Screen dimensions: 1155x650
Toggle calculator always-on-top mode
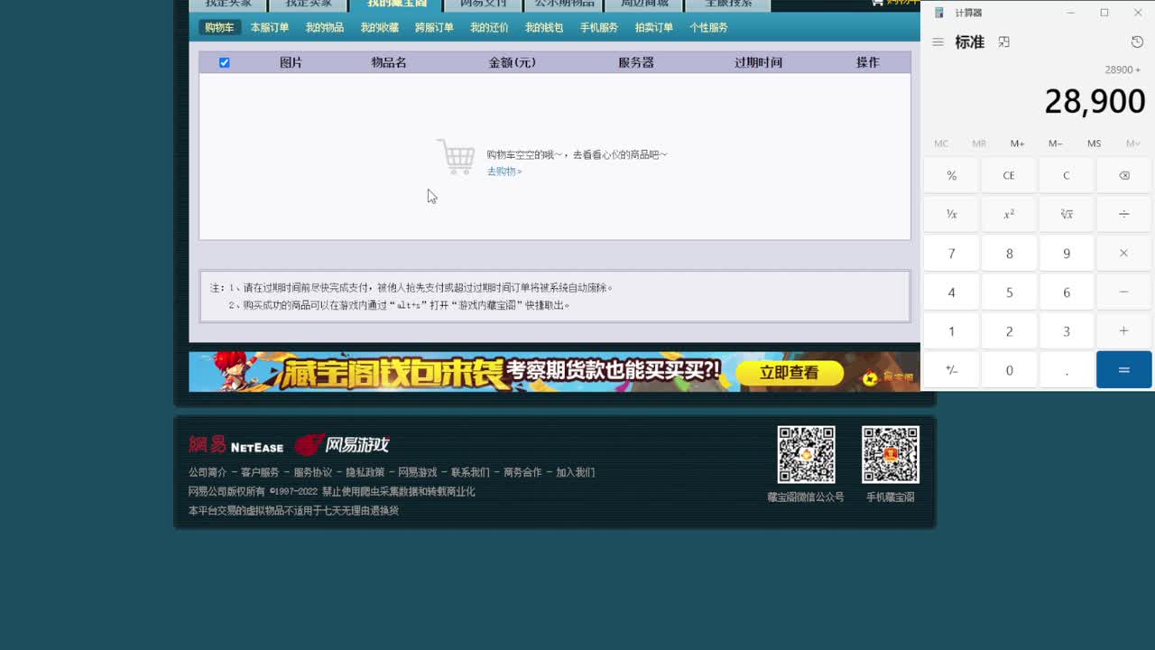[1003, 41]
